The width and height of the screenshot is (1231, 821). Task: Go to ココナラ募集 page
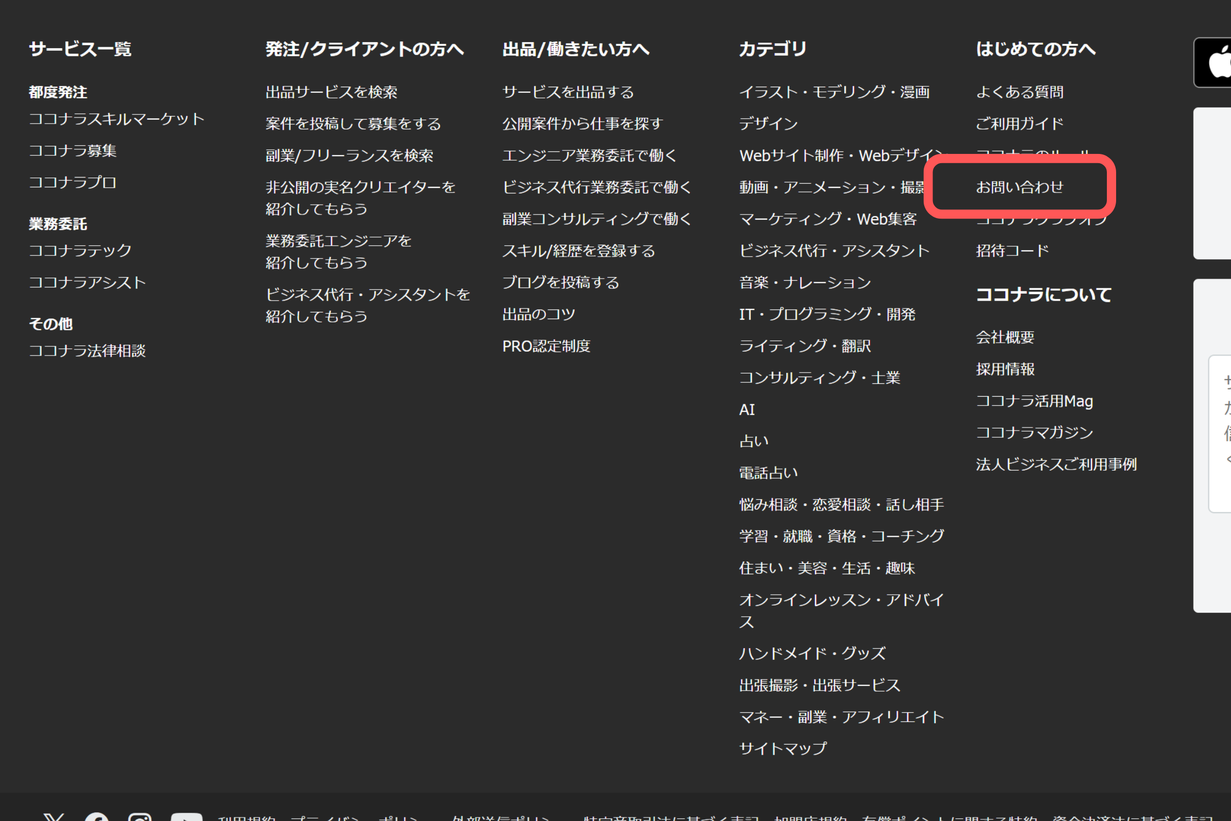[x=73, y=151]
